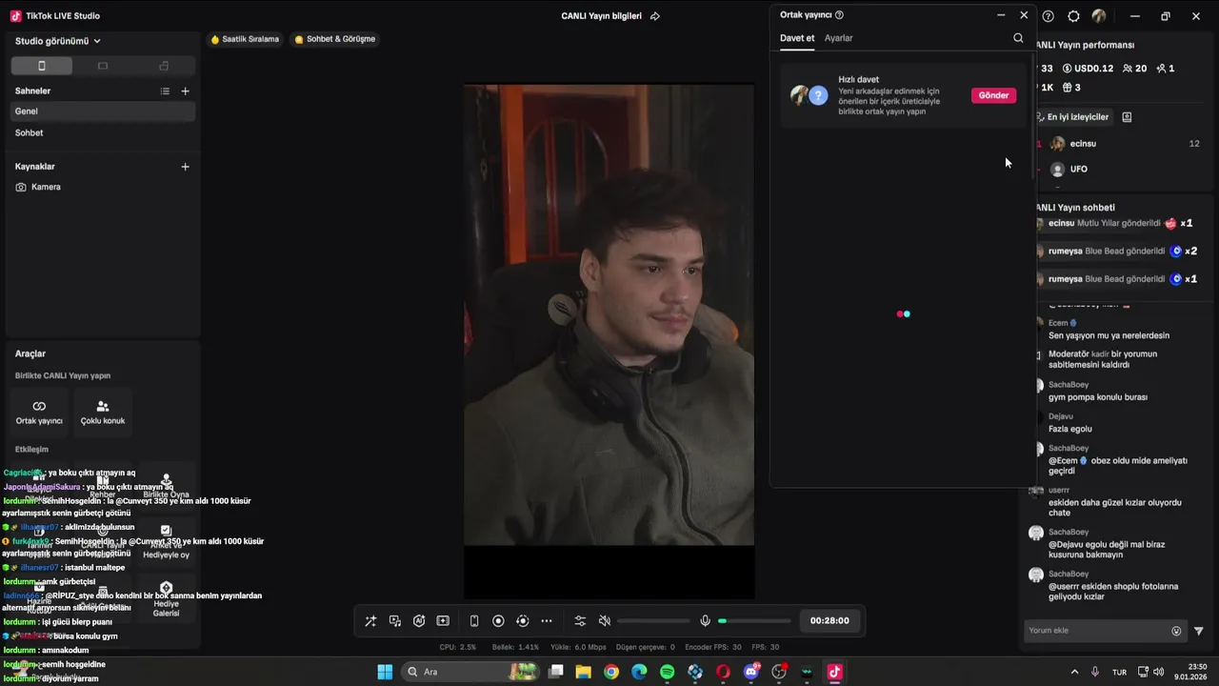Toggle the microphone icon in toolbar
Image resolution: width=1219 pixels, height=686 pixels.
705,620
